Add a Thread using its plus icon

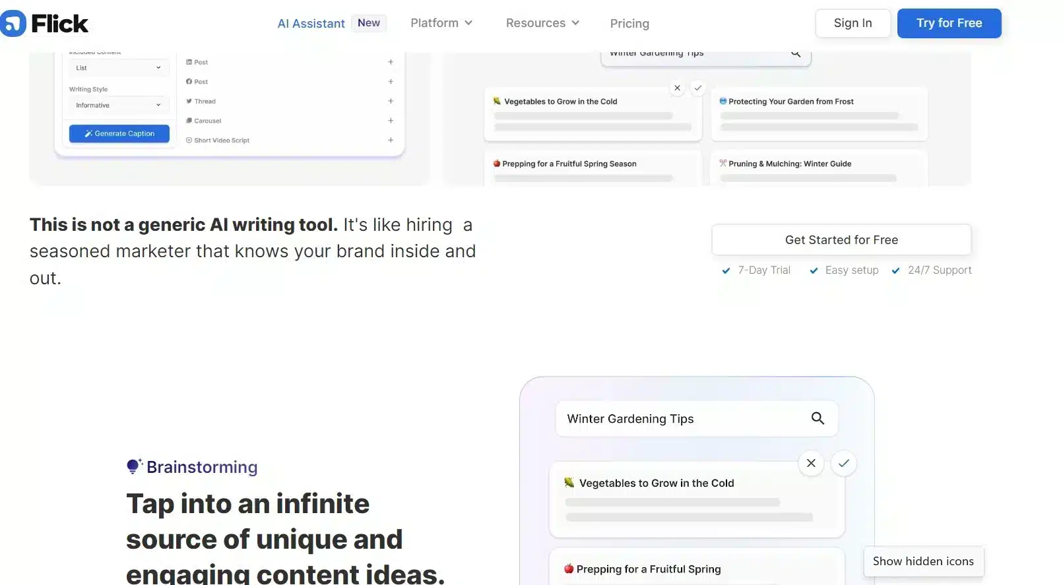pyautogui.click(x=391, y=101)
